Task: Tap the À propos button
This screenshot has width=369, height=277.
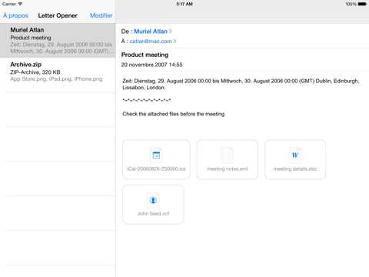Action: pyautogui.click(x=15, y=15)
